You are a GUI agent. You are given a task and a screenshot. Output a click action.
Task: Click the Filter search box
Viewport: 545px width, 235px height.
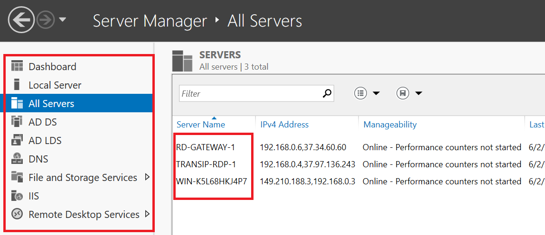point(256,93)
